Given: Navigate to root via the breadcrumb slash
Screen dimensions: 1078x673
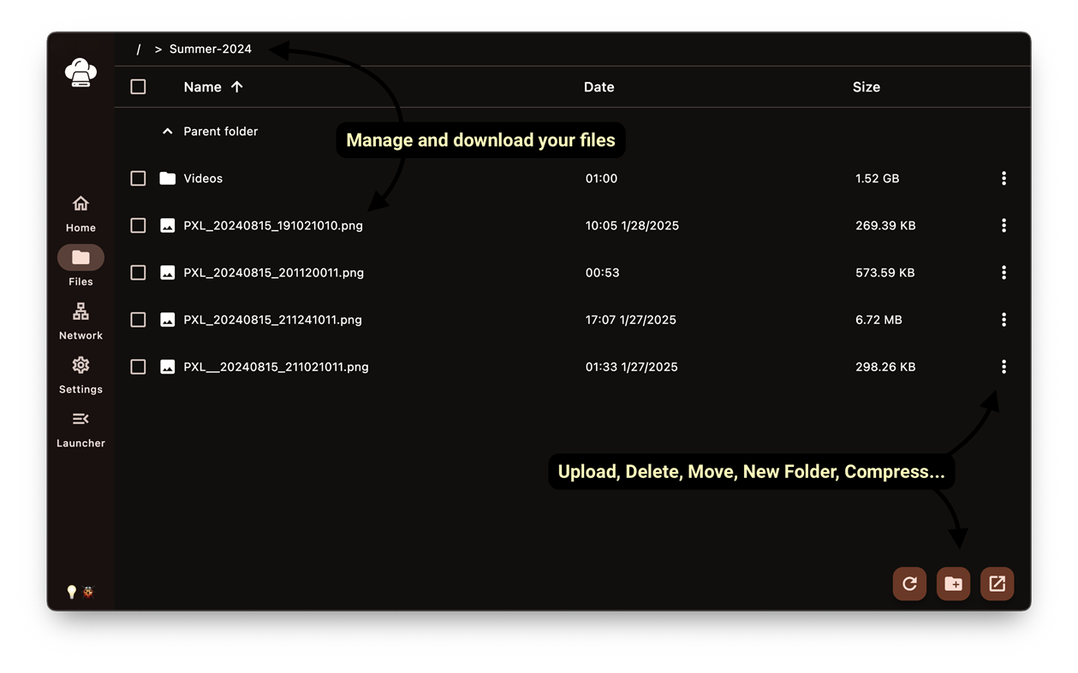Looking at the screenshot, I should [x=138, y=49].
